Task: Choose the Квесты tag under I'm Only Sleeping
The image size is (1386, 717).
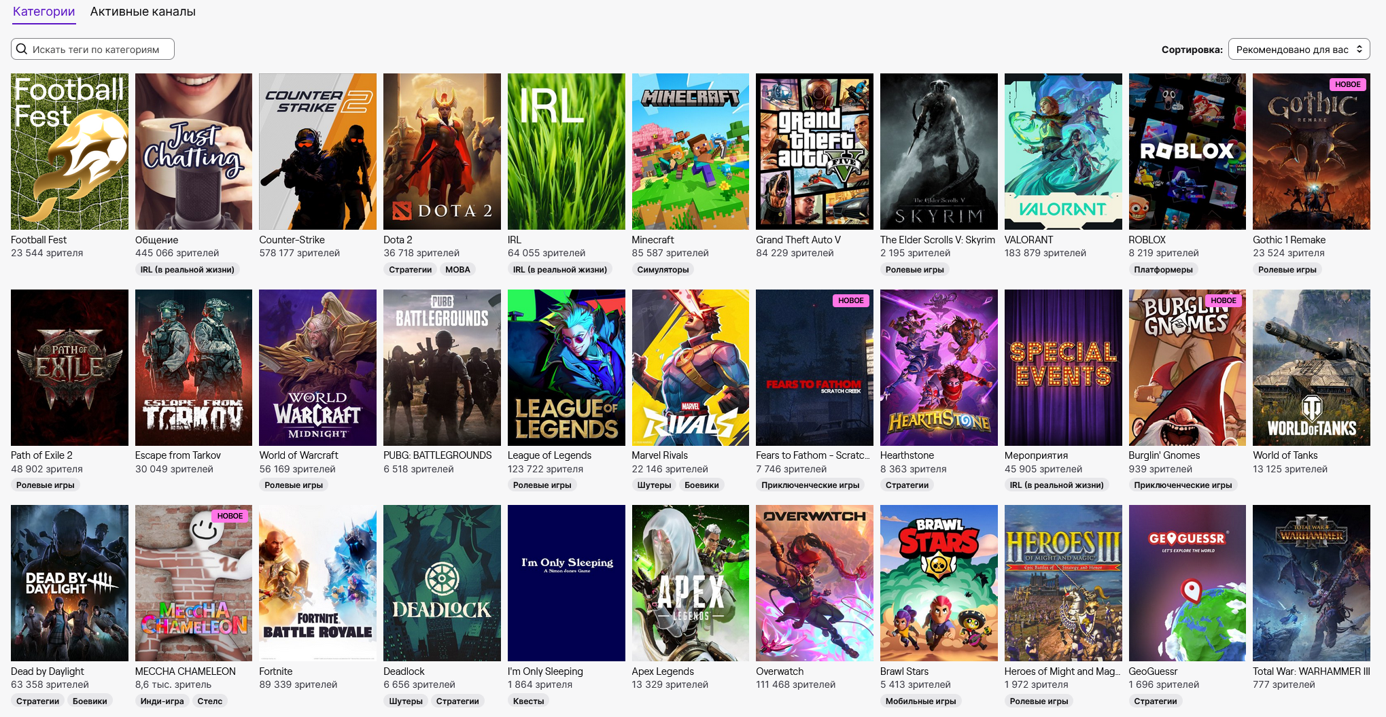Action: [x=528, y=701]
